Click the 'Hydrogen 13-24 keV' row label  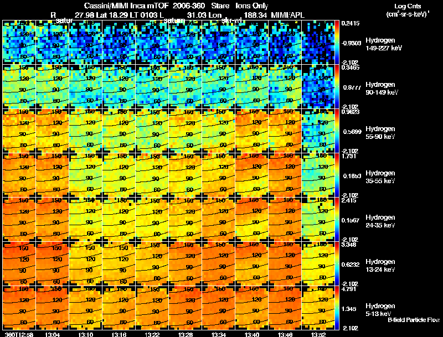pyautogui.click(x=380, y=266)
